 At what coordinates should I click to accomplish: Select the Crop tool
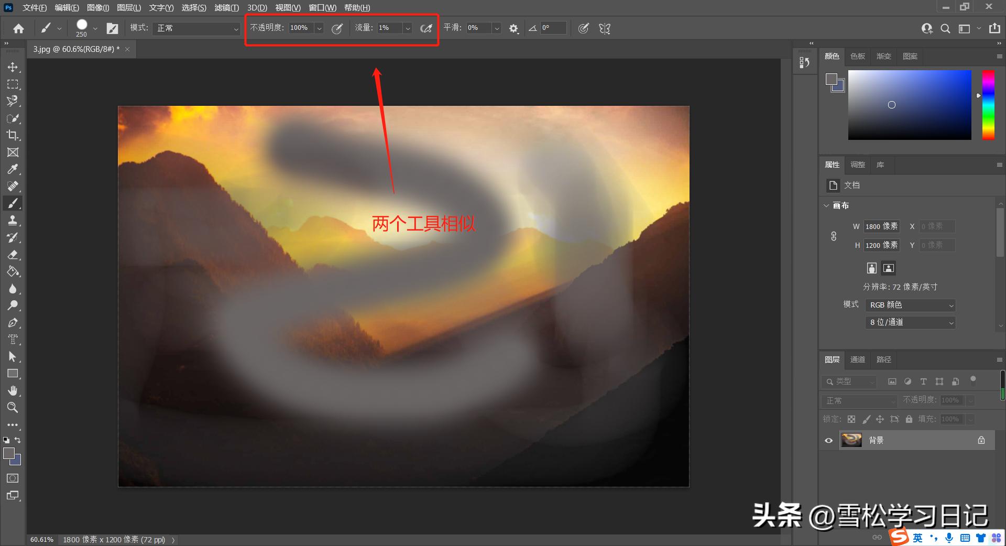13,135
